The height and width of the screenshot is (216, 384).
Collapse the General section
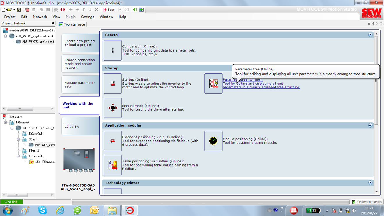pos(370,35)
